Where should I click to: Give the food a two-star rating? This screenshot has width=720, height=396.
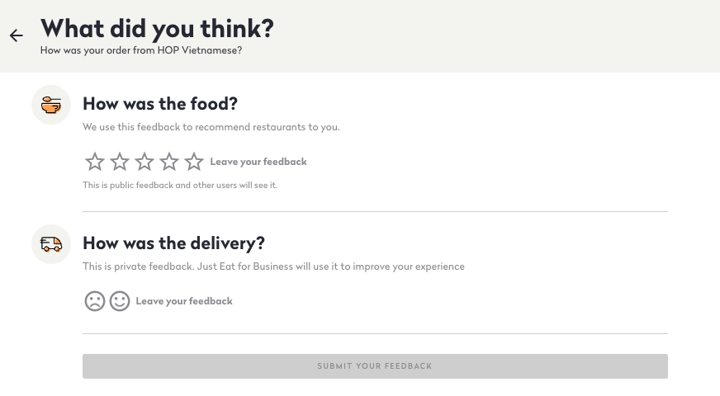(x=120, y=162)
